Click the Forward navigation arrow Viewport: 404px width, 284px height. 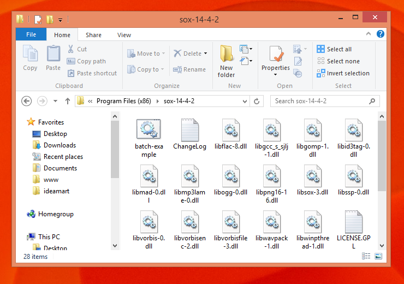42,101
